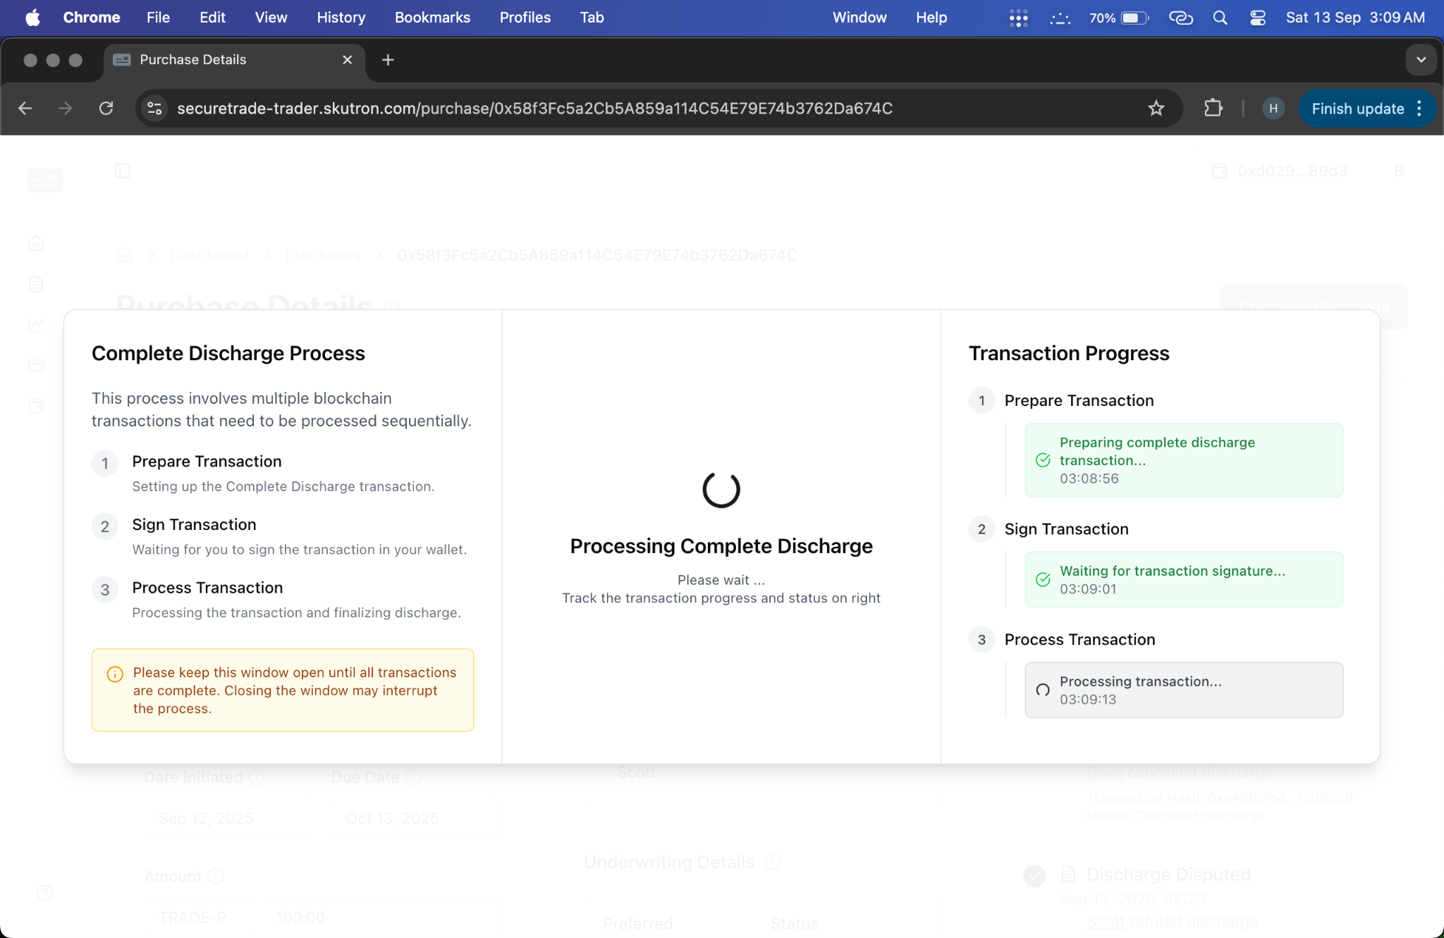Click the warning info icon in yellow notice
1444x938 pixels.
(115, 674)
